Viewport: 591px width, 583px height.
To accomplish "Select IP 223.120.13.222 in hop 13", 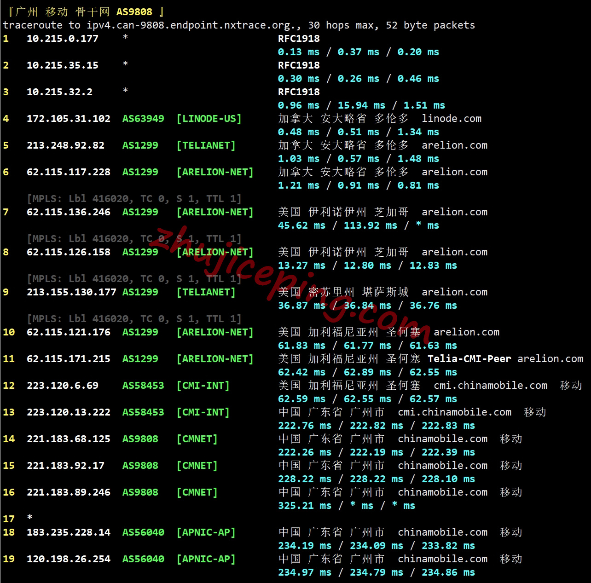I will (x=69, y=412).
